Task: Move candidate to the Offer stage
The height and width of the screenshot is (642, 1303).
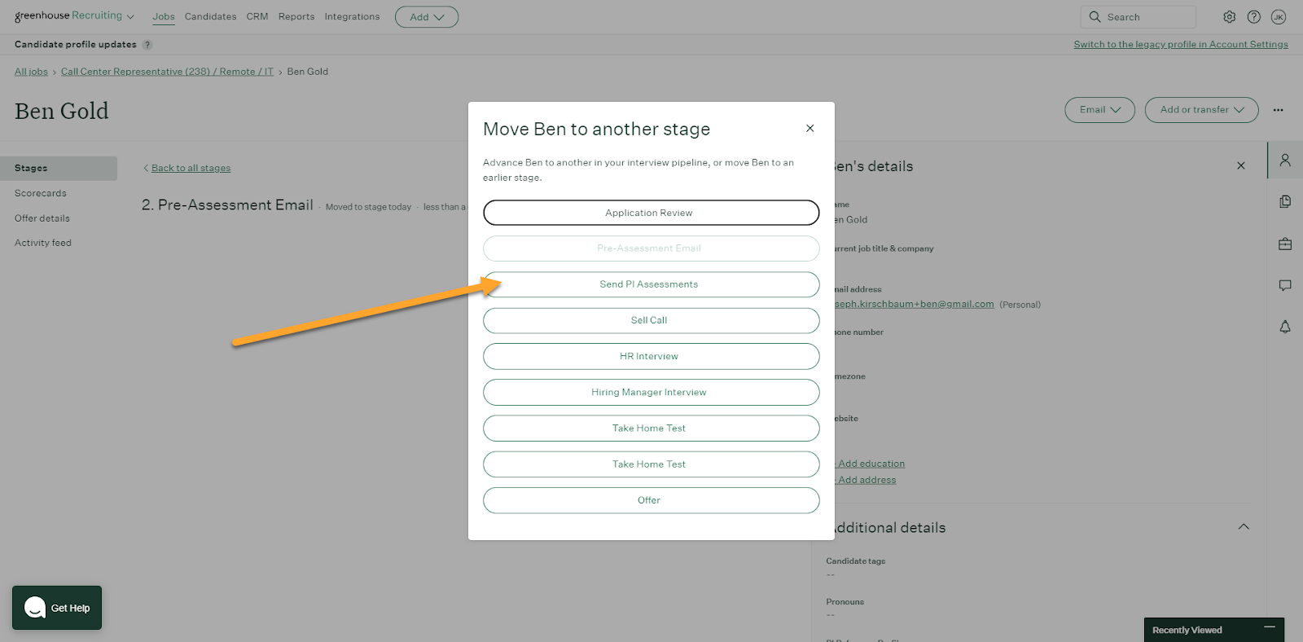Action: (x=651, y=500)
